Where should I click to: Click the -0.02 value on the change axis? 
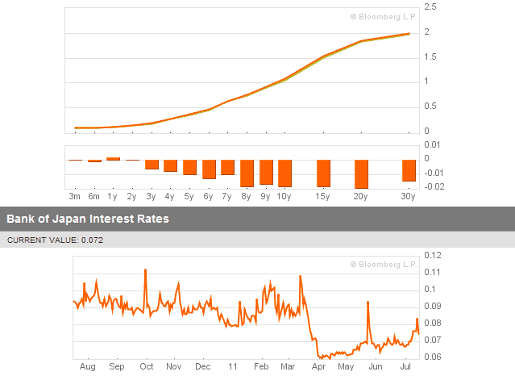pos(432,187)
